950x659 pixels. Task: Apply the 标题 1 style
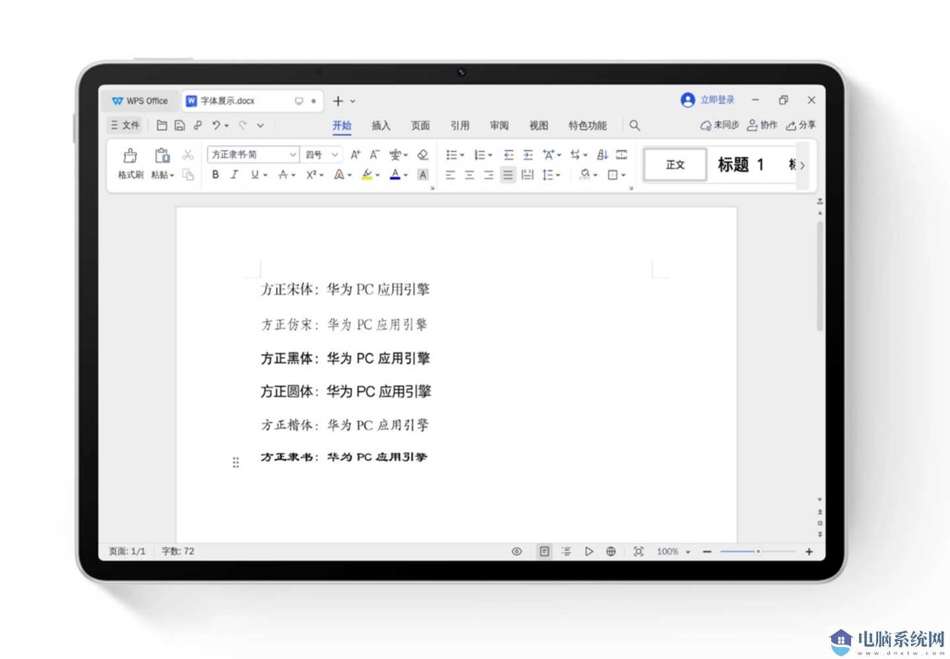point(741,165)
